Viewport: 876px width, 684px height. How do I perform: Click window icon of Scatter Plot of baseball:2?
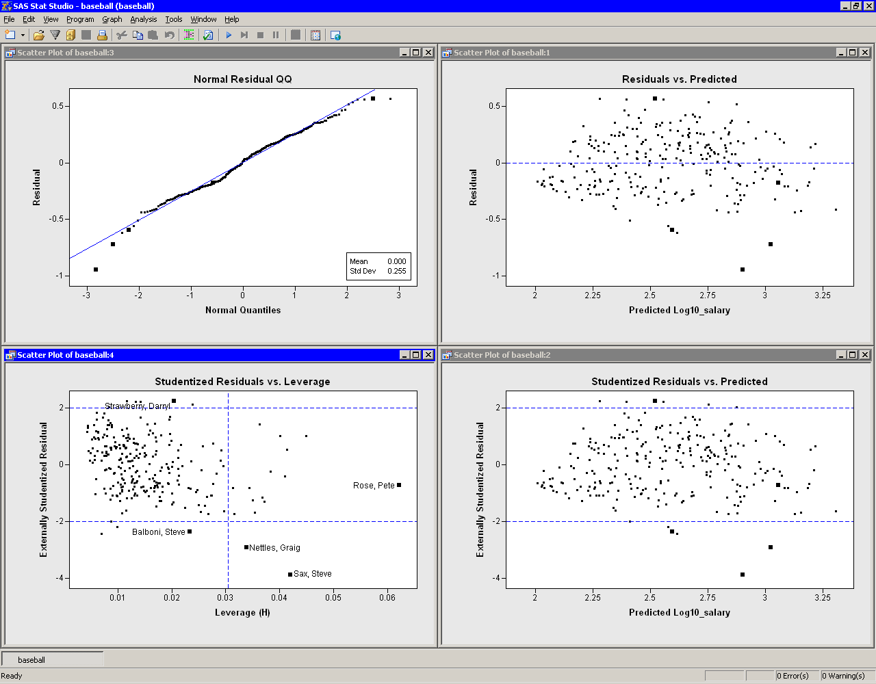[x=447, y=355]
